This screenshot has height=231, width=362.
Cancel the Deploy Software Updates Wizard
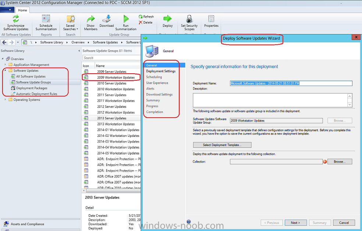coord(344,223)
